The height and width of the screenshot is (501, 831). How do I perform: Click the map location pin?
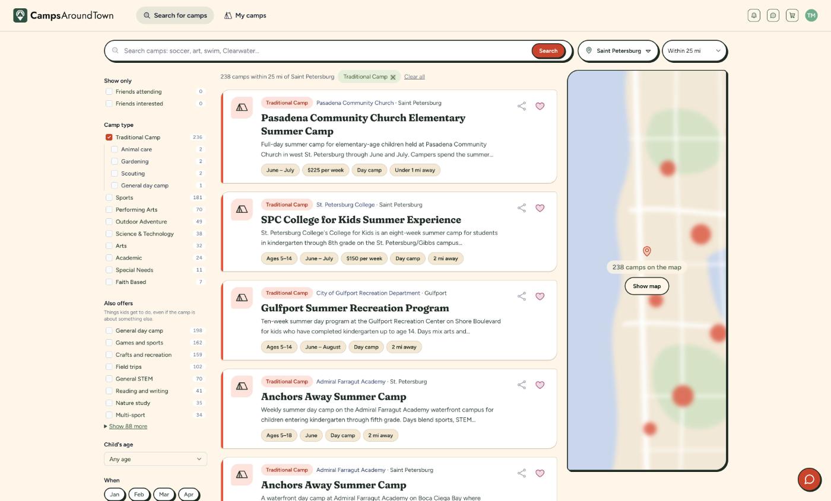tap(647, 251)
